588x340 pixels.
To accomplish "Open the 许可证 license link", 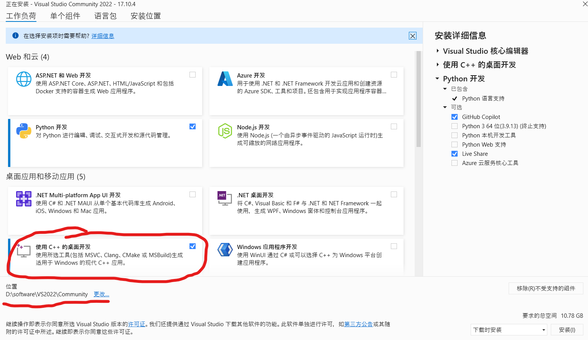I will [137, 324].
